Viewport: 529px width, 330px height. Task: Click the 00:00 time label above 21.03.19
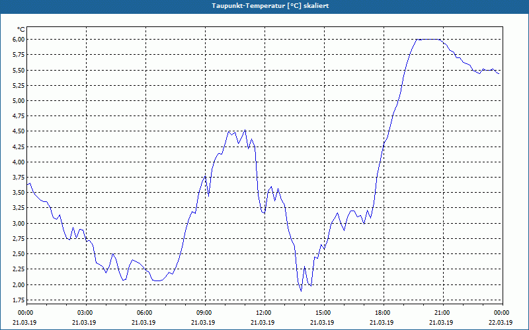[x=26, y=313]
